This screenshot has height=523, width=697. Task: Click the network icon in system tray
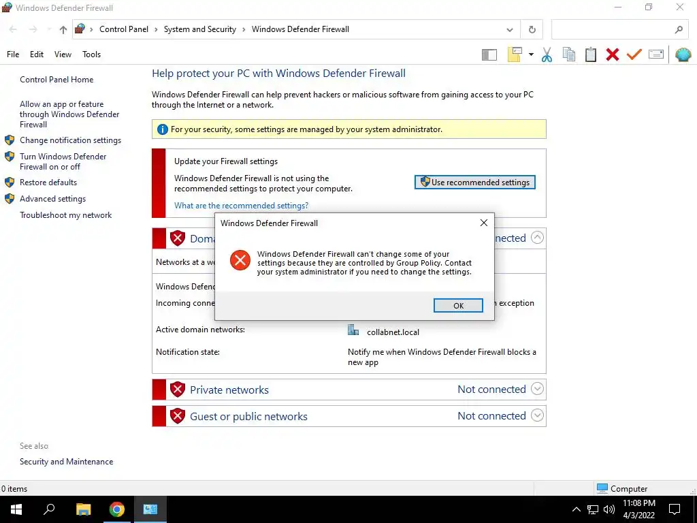click(x=593, y=509)
